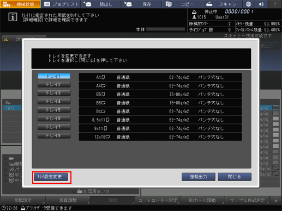This screenshot has height=211, width=282.
Task: Click the B5 landscape 75-80g/m2 row
Action: (160, 103)
